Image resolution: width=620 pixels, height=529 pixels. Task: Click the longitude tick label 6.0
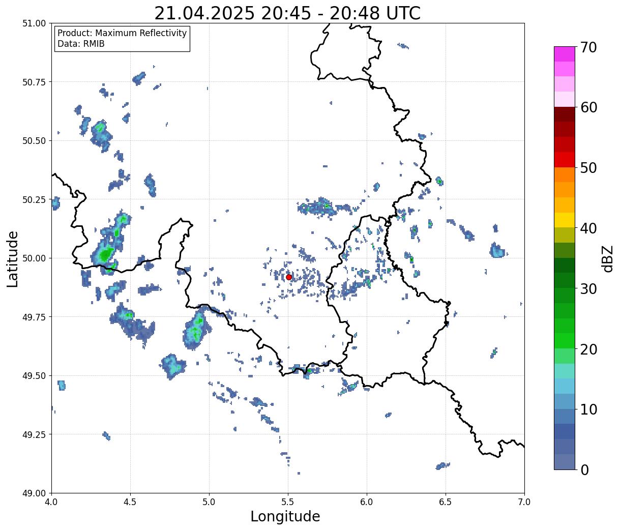tap(367, 502)
